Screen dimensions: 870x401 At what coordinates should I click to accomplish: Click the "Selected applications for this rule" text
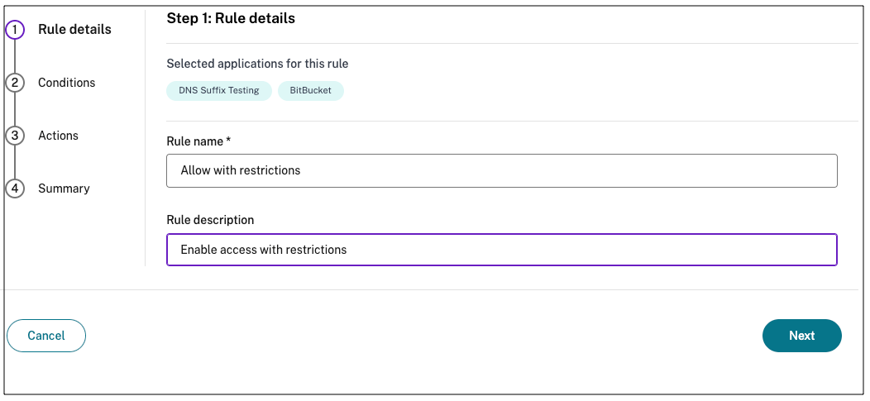[x=257, y=64]
